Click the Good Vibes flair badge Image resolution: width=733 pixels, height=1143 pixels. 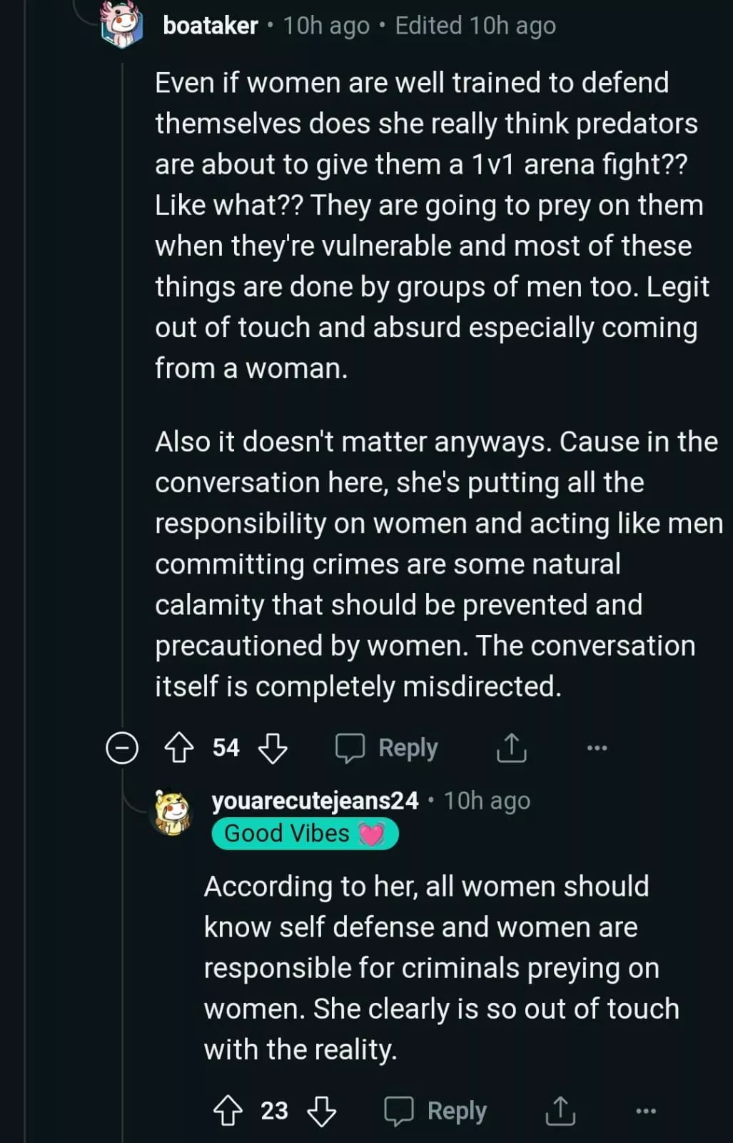point(305,834)
